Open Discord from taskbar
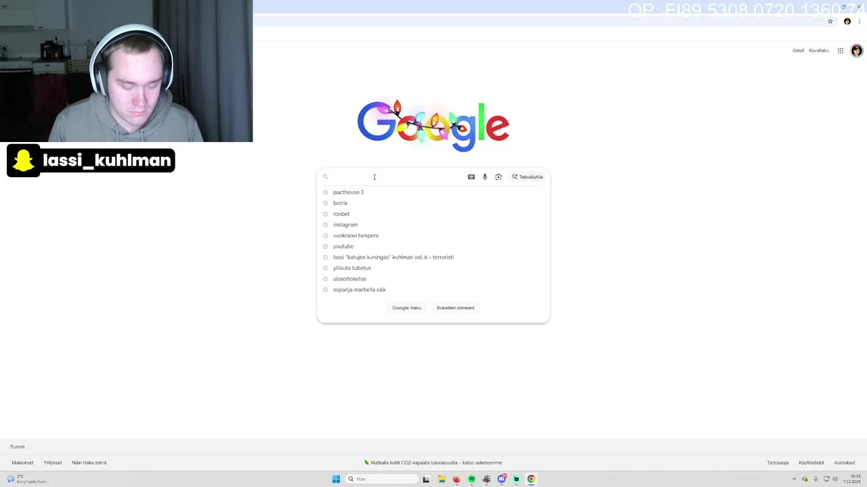Image resolution: width=867 pixels, height=487 pixels. [x=502, y=479]
